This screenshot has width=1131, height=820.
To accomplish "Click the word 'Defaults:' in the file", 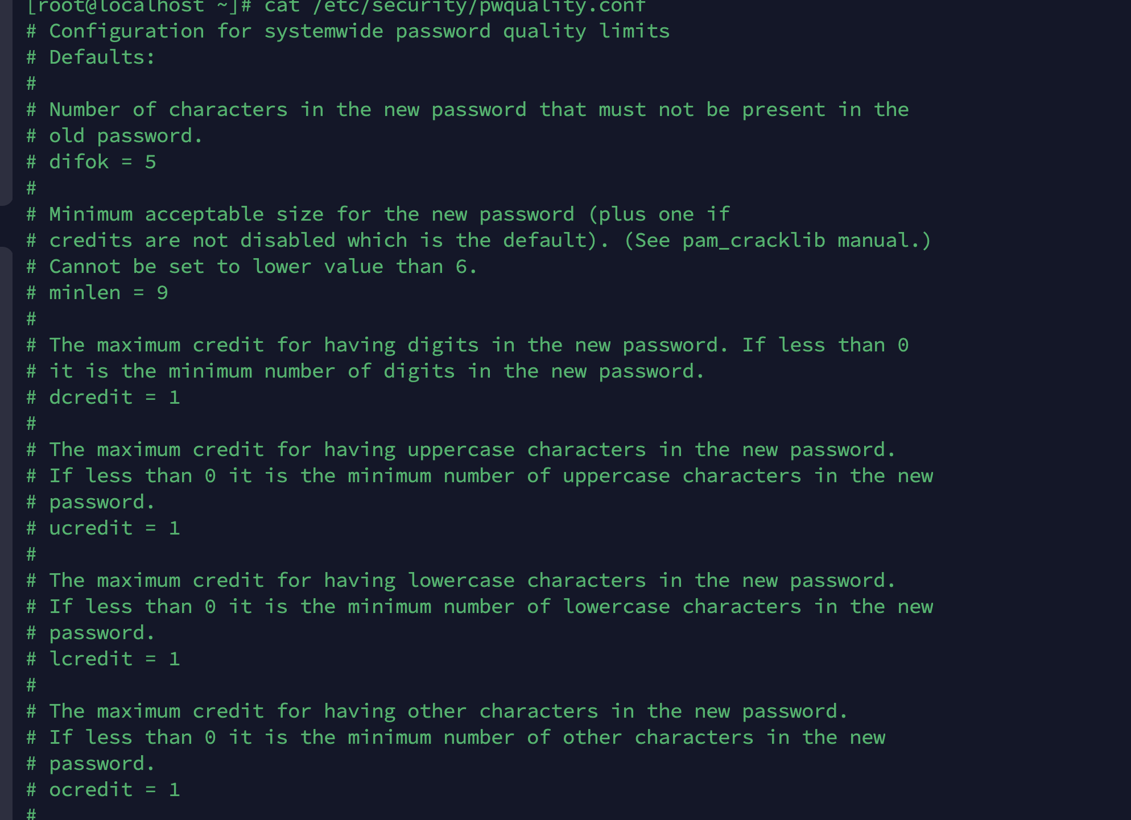I will pyautogui.click(x=102, y=57).
